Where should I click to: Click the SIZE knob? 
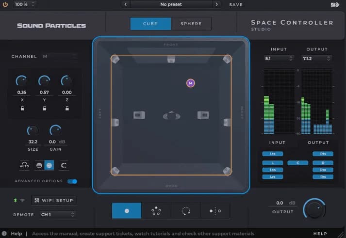pos(33,130)
